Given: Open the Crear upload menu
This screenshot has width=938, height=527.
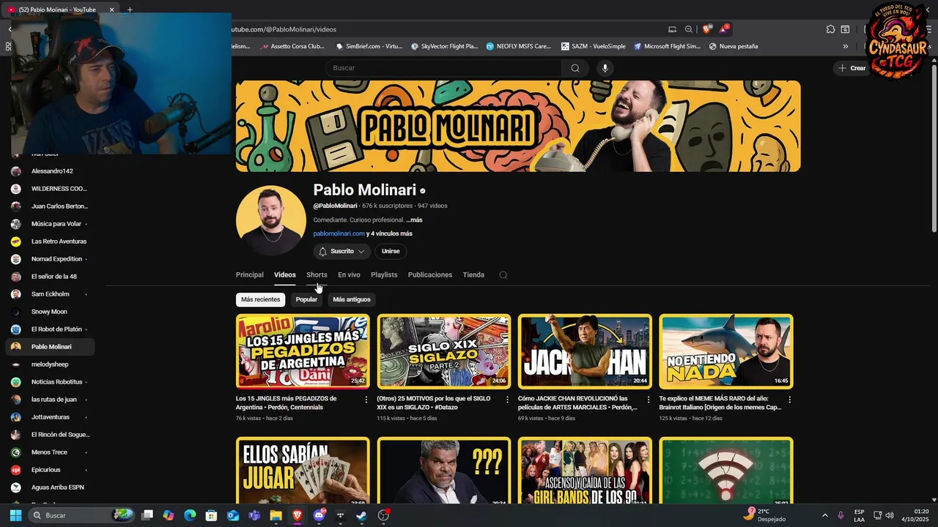Looking at the screenshot, I should click(852, 68).
